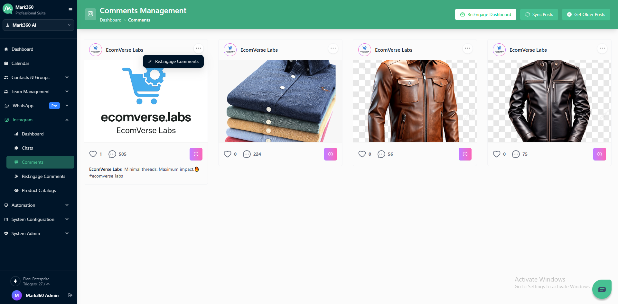The image size is (618, 304).
Task: Open the pink reply icon on the shirts post
Action: (x=331, y=154)
